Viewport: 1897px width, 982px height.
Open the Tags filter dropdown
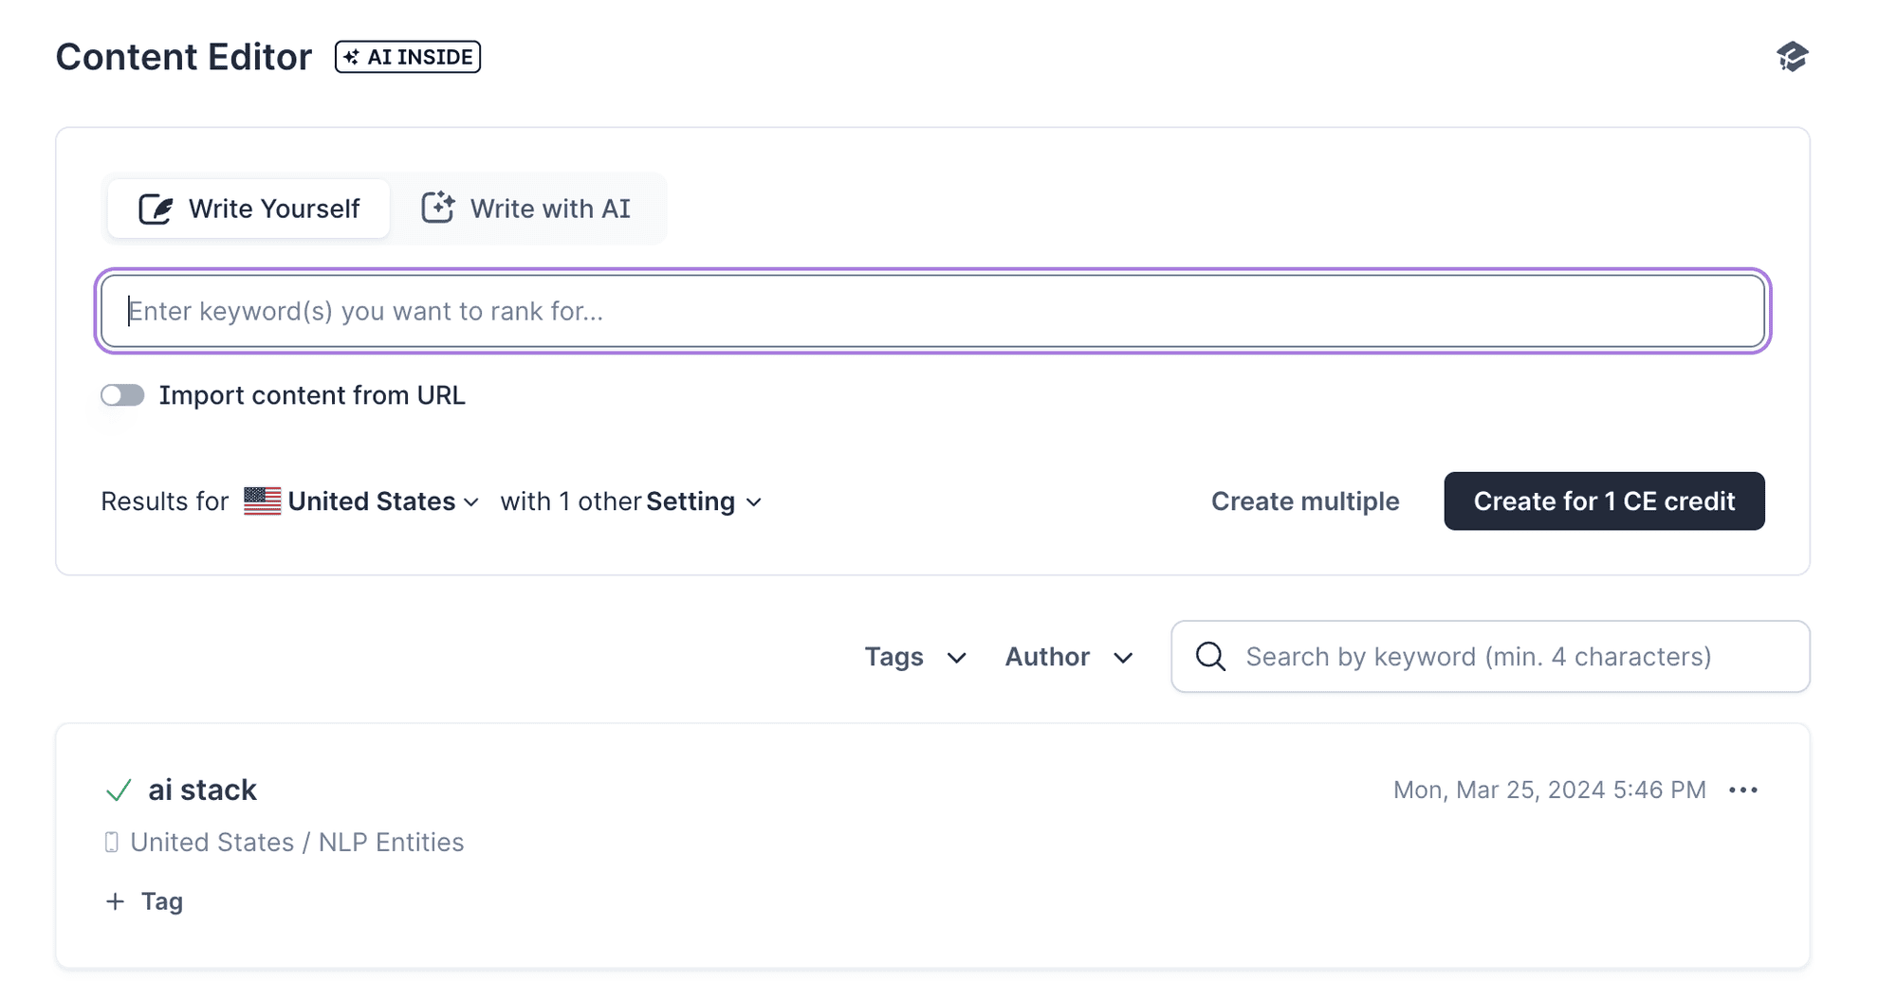(x=915, y=657)
